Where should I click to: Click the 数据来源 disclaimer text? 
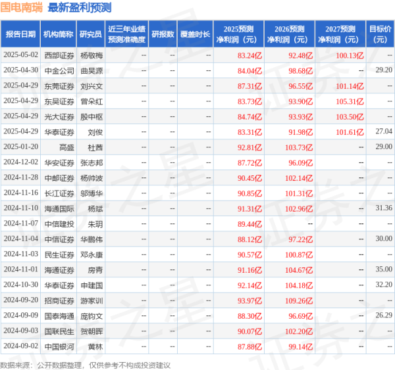pos(85,365)
